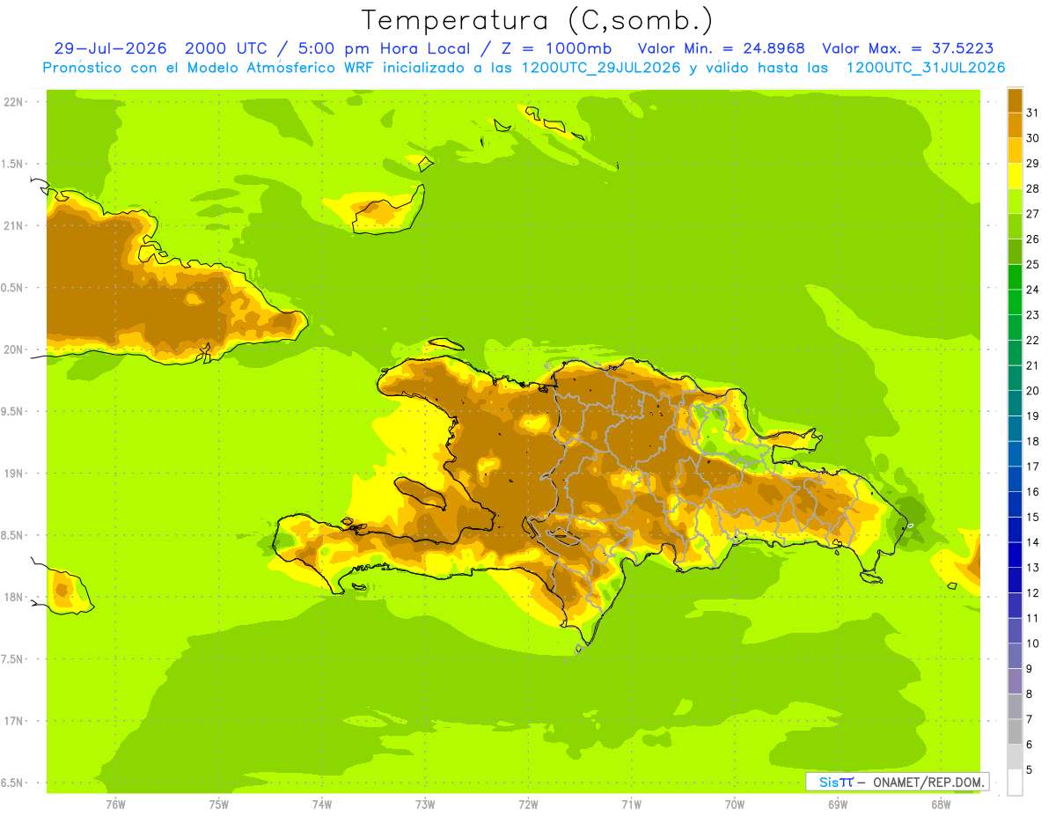This screenshot has width=1056, height=816.
Task: Click the "73W" longitude label
Action: tap(425, 805)
